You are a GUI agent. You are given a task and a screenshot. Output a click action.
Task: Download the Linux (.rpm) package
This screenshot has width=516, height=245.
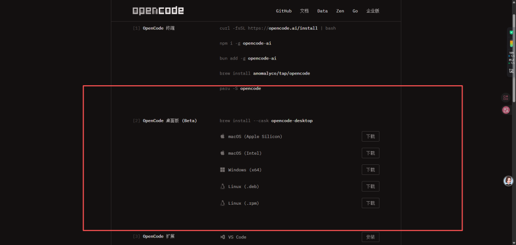pos(370,203)
